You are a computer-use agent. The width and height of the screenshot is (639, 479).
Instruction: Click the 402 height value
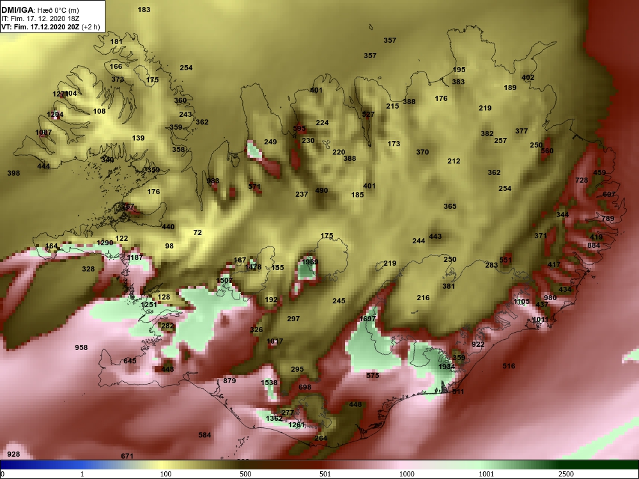(x=528, y=77)
